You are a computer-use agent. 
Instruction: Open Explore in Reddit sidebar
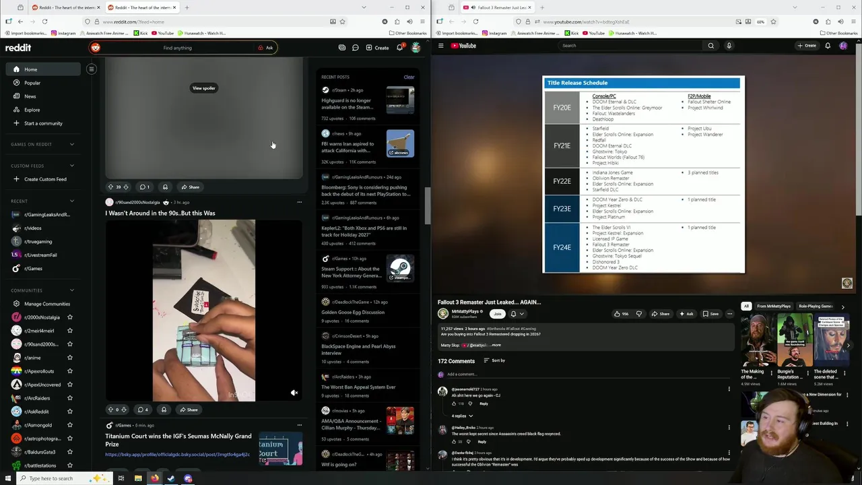[x=32, y=110]
